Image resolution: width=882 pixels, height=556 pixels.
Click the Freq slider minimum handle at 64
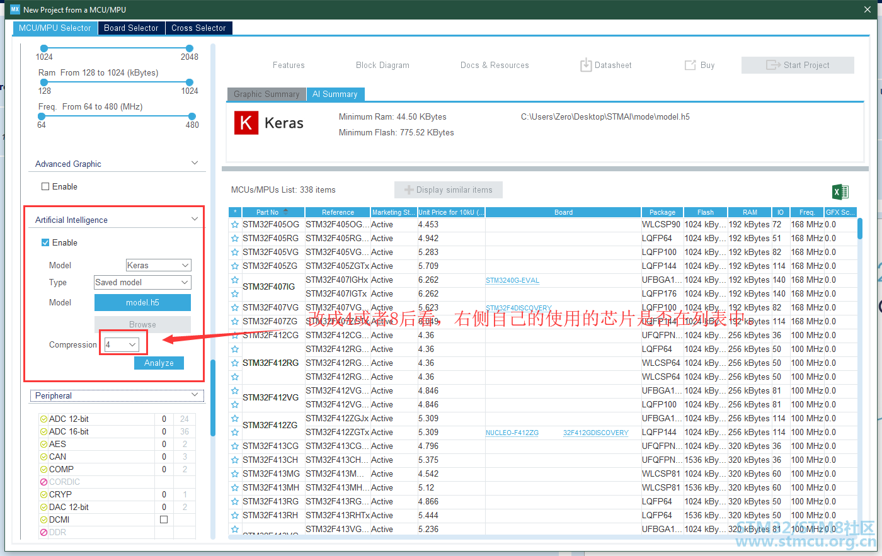point(42,116)
